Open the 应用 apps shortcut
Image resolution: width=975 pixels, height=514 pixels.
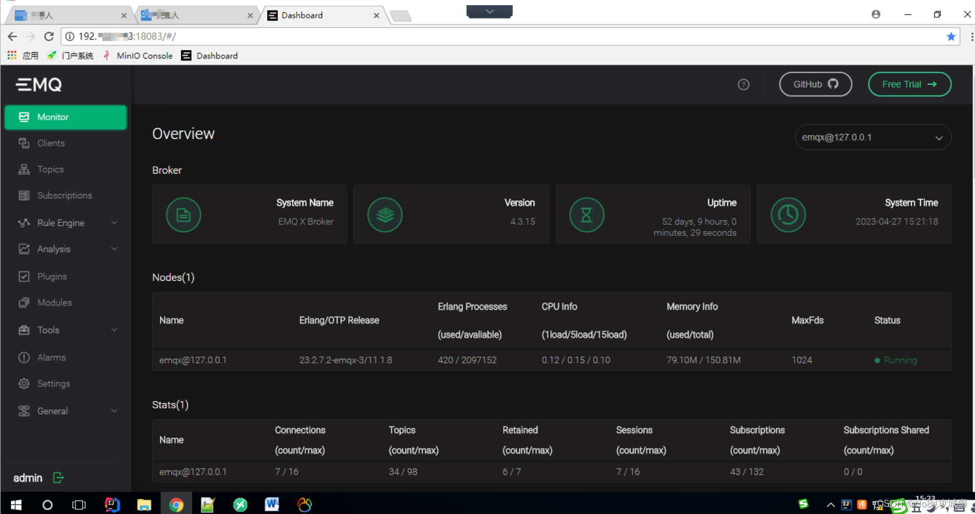(x=22, y=55)
